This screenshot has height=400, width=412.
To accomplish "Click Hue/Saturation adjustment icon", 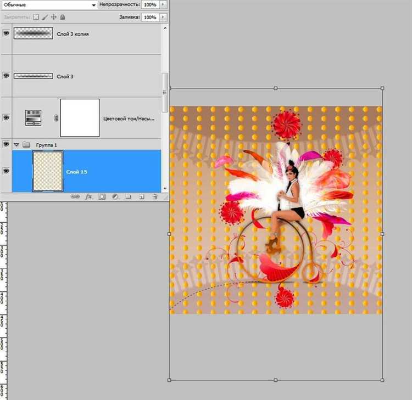I will coord(33,117).
